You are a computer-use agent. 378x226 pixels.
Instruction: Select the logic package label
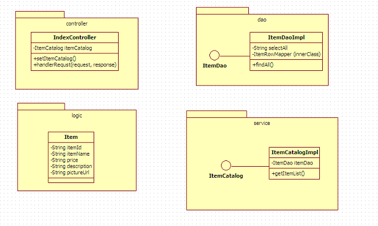77,116
